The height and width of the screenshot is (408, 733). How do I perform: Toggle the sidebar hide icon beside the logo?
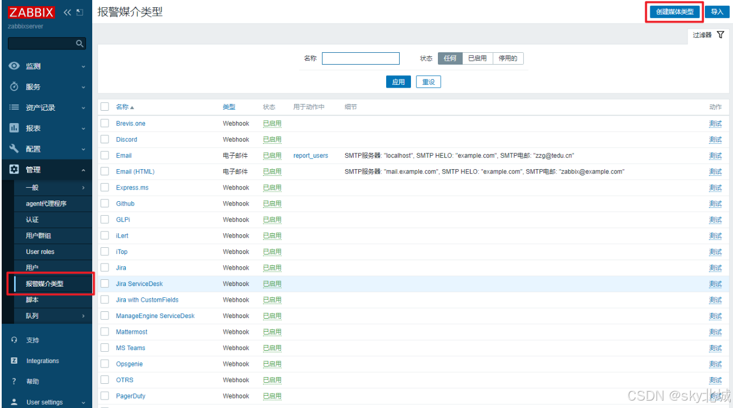(x=80, y=12)
